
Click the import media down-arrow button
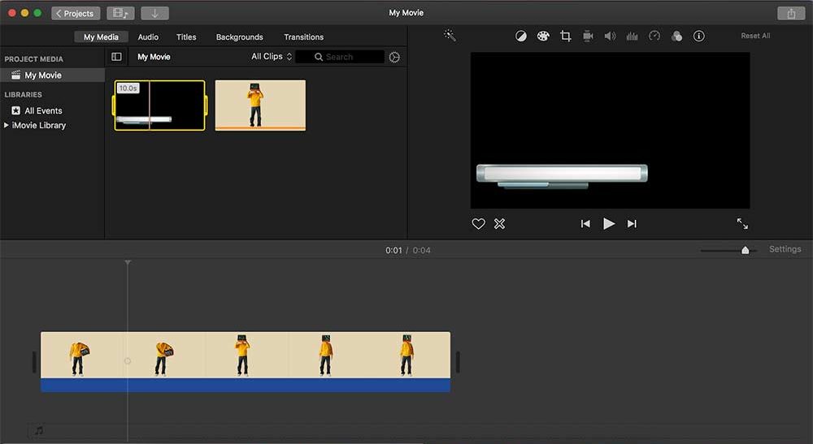coord(154,13)
